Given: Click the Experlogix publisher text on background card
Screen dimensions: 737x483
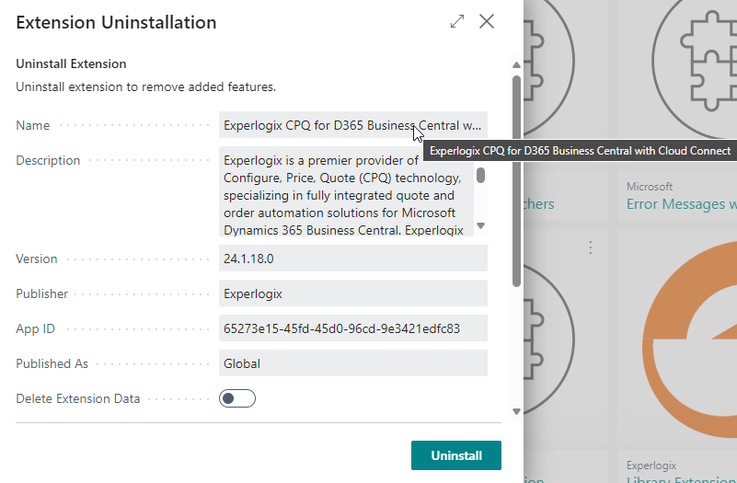Looking at the screenshot, I should click(651, 466).
